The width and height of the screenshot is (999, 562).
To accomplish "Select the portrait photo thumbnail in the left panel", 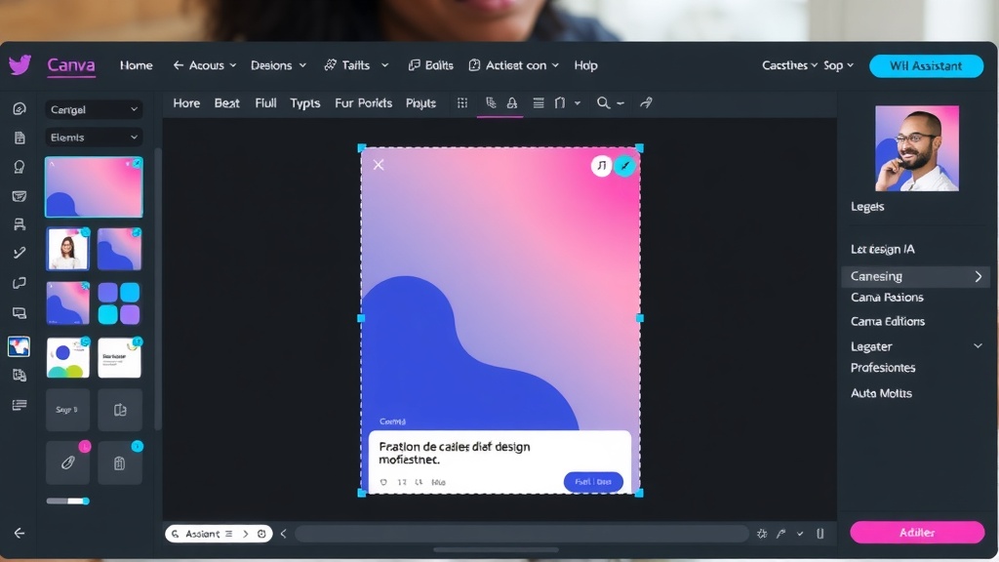I will click(67, 248).
